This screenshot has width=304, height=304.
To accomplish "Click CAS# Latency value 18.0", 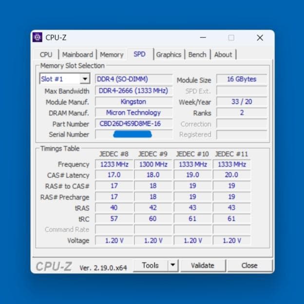I will click(153, 175).
